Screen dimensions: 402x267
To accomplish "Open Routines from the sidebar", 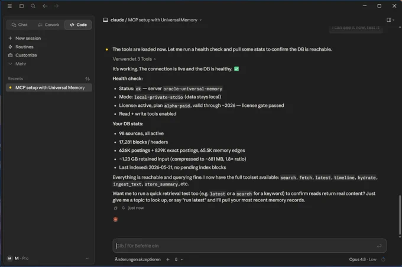I will point(24,47).
